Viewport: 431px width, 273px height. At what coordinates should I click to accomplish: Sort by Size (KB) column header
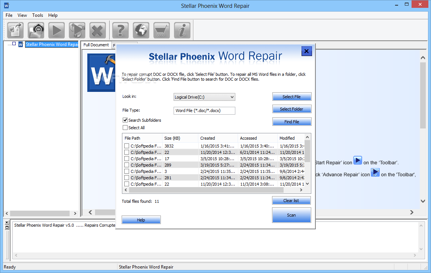[x=180, y=138]
